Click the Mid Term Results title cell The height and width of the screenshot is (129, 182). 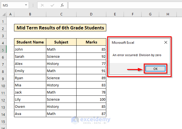pyautogui.click(x=60, y=28)
